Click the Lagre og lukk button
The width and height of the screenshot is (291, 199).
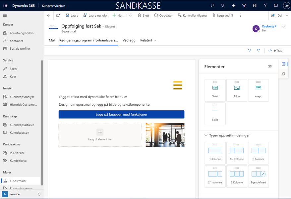[95, 15]
